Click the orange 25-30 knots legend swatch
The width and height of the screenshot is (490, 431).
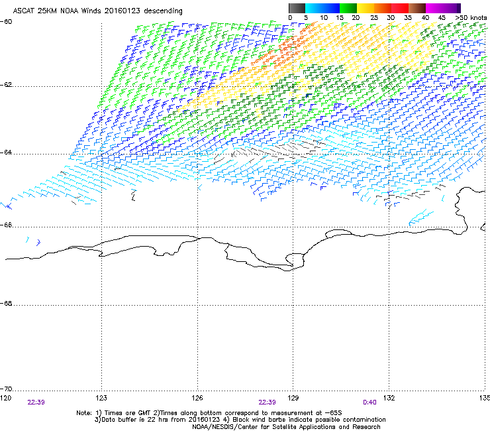click(382, 8)
